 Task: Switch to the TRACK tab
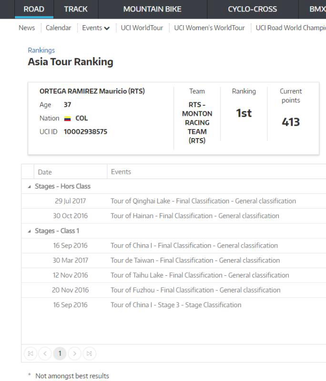click(x=75, y=9)
